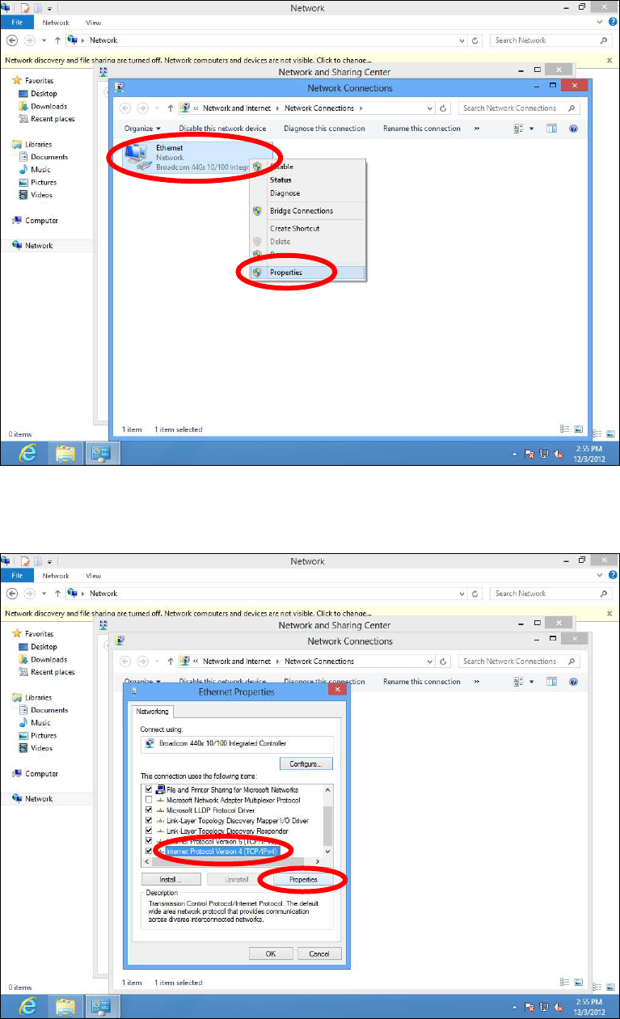Viewport: 620px width, 1019px height.
Task: Click Configure... button in Ethernet Properties
Action: click(306, 763)
